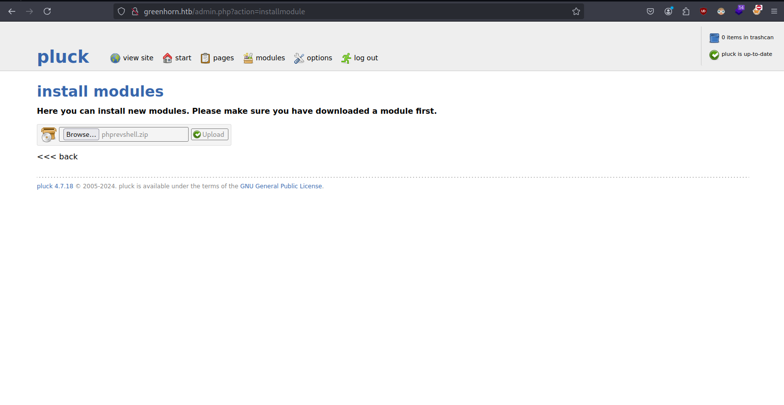
Task: Click the module package icon in upload box
Action: pyautogui.click(x=49, y=134)
